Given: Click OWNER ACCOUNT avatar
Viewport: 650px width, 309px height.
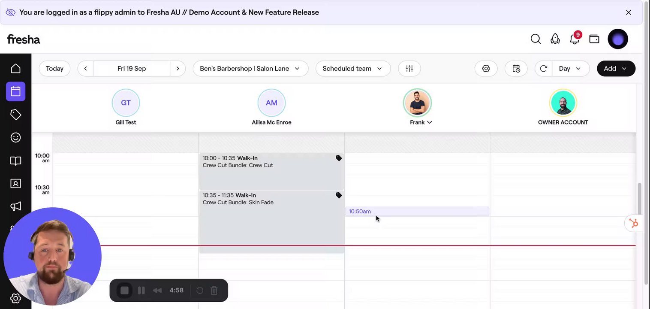Looking at the screenshot, I should (x=563, y=103).
